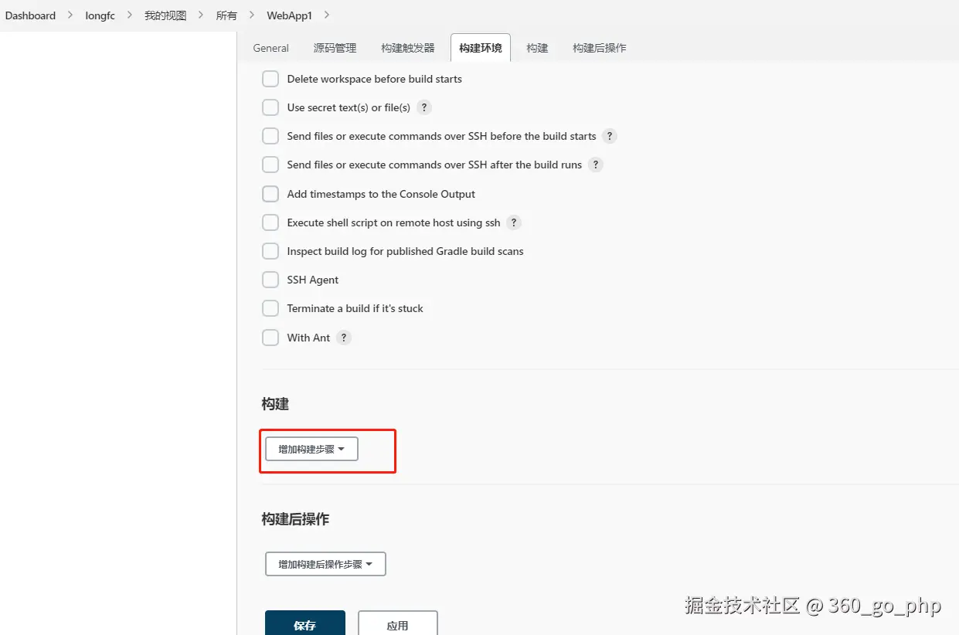Go to Dashboard breadcrumb link

(x=30, y=15)
